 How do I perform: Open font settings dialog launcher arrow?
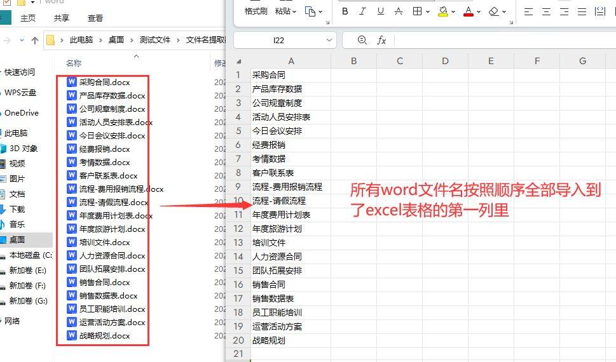click(511, 23)
